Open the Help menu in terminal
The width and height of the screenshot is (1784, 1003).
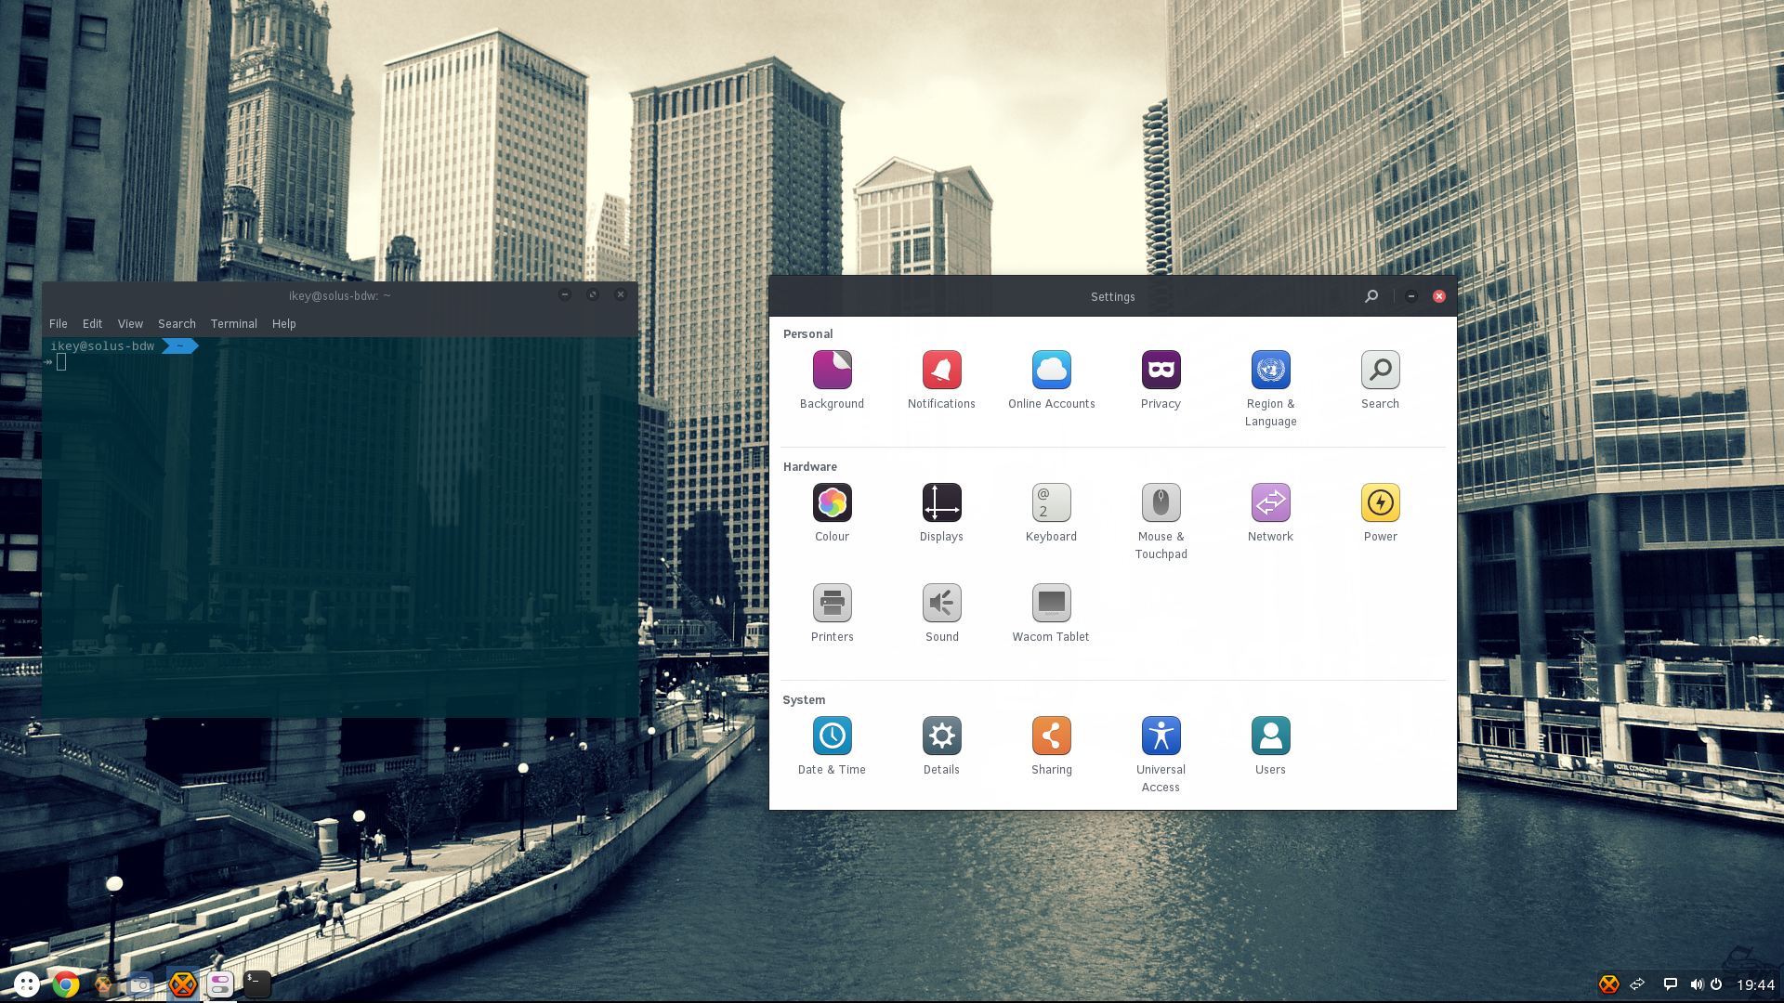coord(283,323)
